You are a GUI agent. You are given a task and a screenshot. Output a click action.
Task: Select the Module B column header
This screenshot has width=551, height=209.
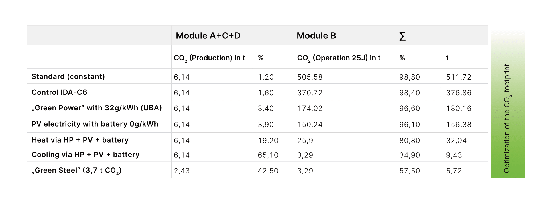point(316,36)
